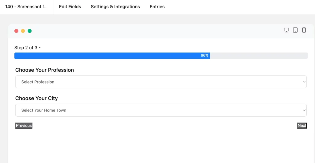Go to the Entries tab
The image size is (315, 163).
pos(157,7)
